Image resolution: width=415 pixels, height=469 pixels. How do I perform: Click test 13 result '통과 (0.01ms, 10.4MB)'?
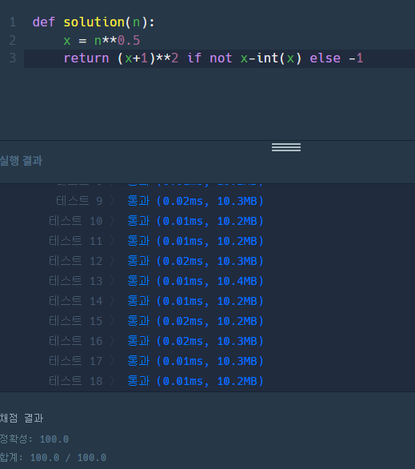pos(195,281)
